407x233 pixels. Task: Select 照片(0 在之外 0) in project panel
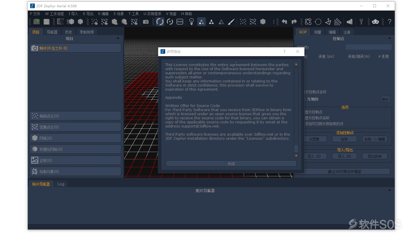tap(75, 48)
